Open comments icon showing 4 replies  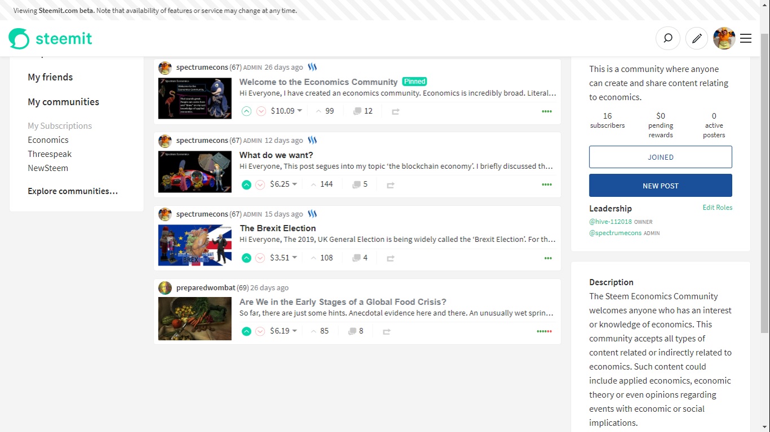(x=360, y=258)
